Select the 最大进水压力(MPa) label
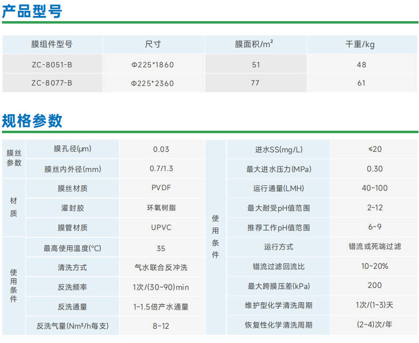The width and height of the screenshot is (419, 343). coord(279,169)
